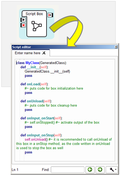Find next match with the right arrow button

(x=100, y=169)
